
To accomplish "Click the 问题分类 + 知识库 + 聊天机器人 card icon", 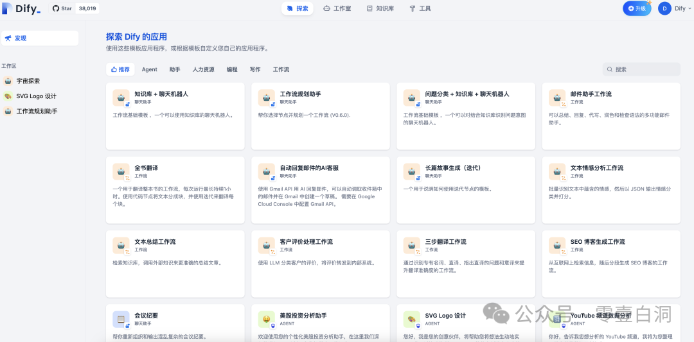I will click(x=412, y=98).
